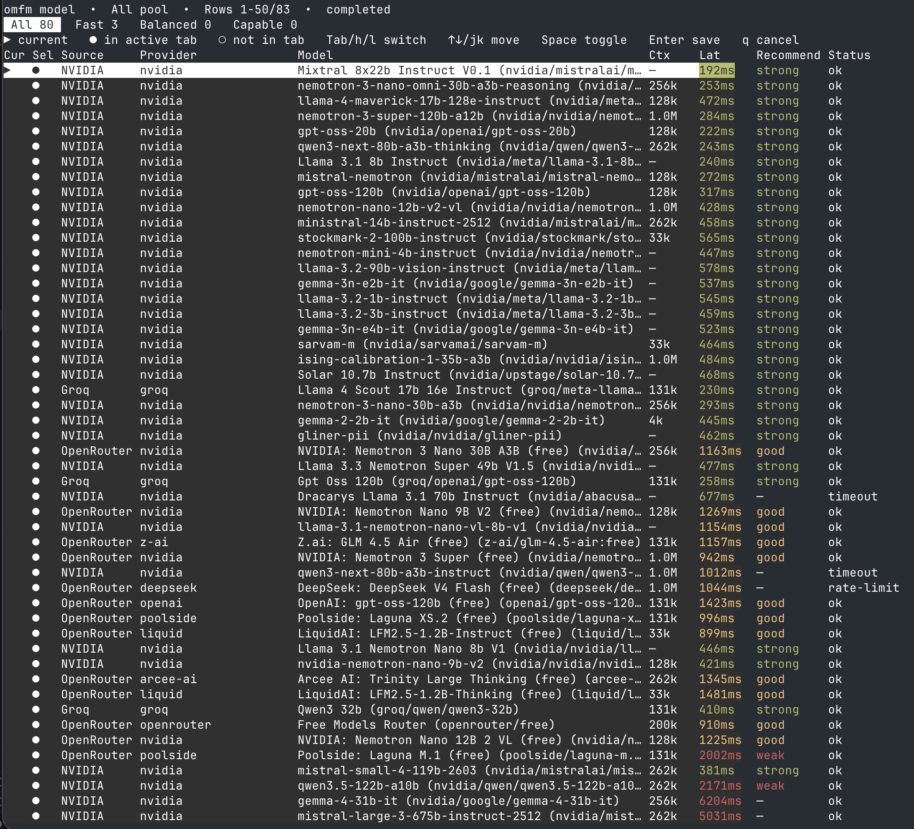The image size is (914, 829).
Task: Click the 192ms highlighted latency cell
Action: coord(716,70)
